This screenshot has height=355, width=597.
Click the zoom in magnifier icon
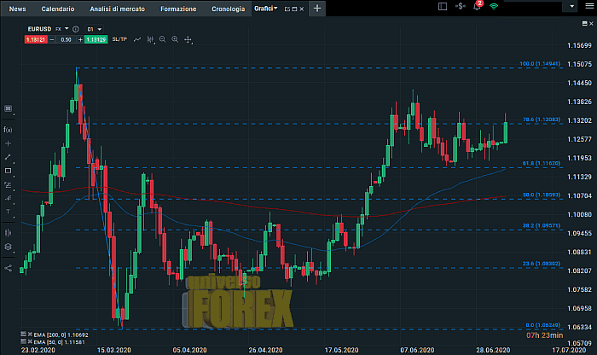pos(175,39)
